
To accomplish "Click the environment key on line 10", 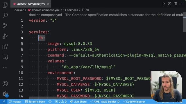I will [x=60, y=73].
